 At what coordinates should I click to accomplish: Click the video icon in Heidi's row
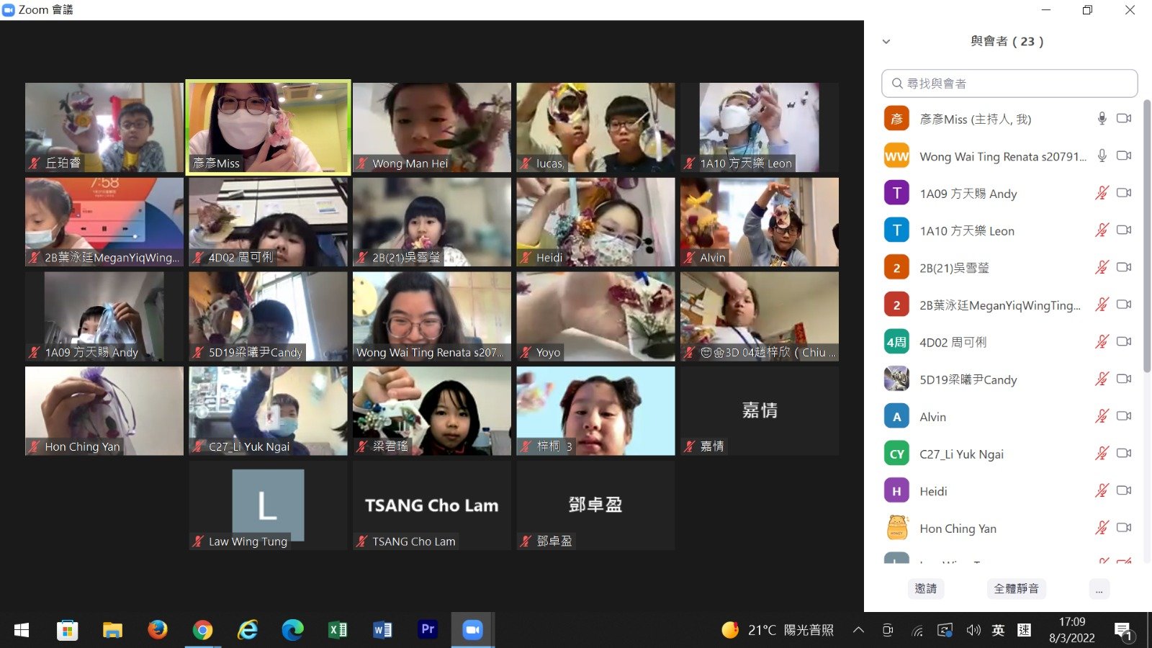1123,491
